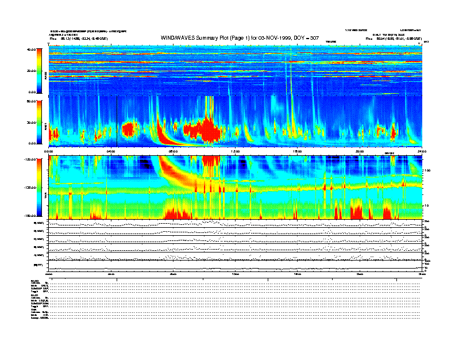Click the 60.00 color scale label
455x352 pixels.
[x=31, y=101]
